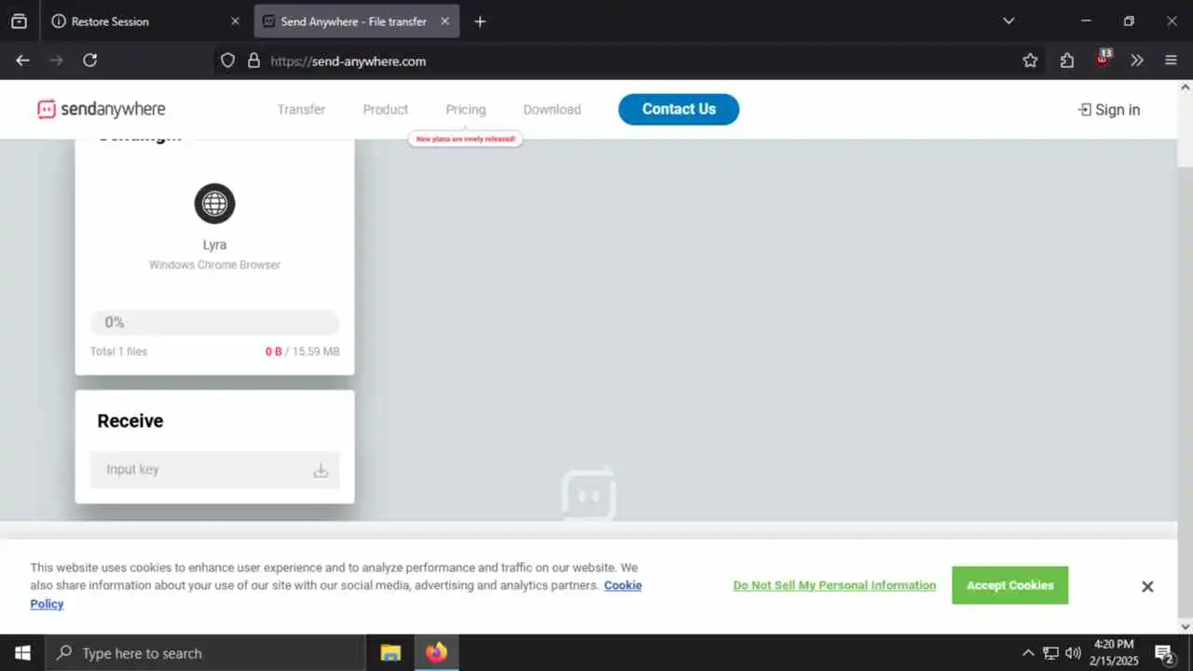Click the Lyra globe device icon
The image size is (1193, 671).
tap(214, 203)
